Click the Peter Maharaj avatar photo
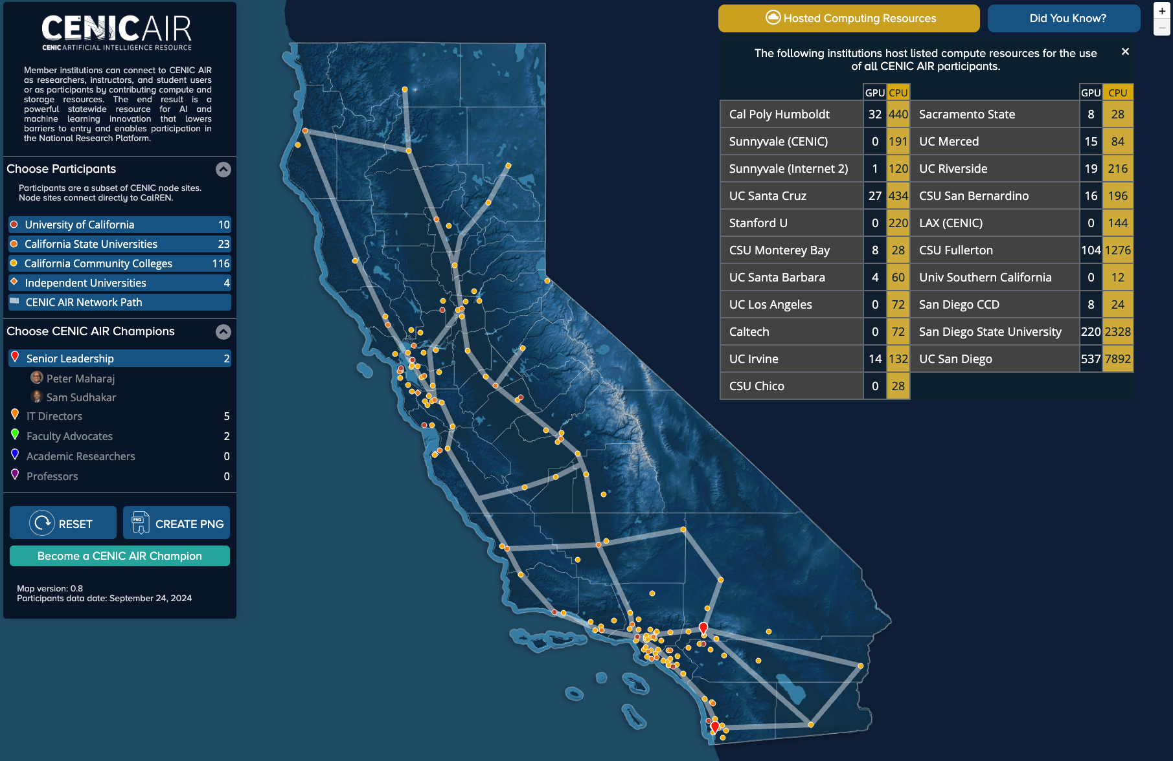Screen dimensions: 1173x761 37,377
